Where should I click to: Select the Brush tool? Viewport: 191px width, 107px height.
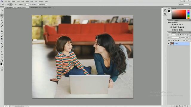click(x=2, y=29)
